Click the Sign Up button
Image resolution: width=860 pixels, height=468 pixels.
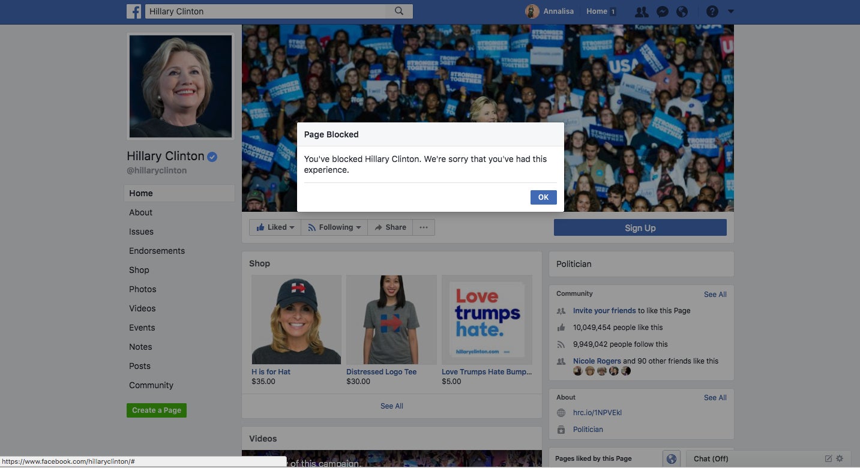point(640,227)
